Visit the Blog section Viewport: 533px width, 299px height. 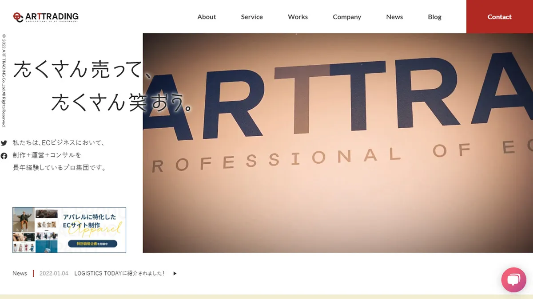click(434, 16)
